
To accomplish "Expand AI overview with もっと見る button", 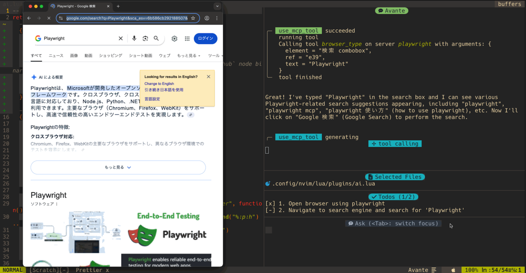I will click(118, 167).
